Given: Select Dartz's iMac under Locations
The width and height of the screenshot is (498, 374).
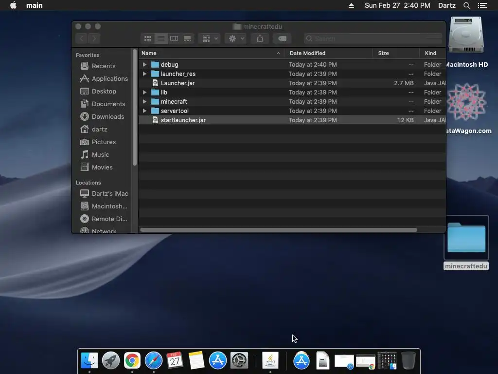Looking at the screenshot, I should (104, 193).
